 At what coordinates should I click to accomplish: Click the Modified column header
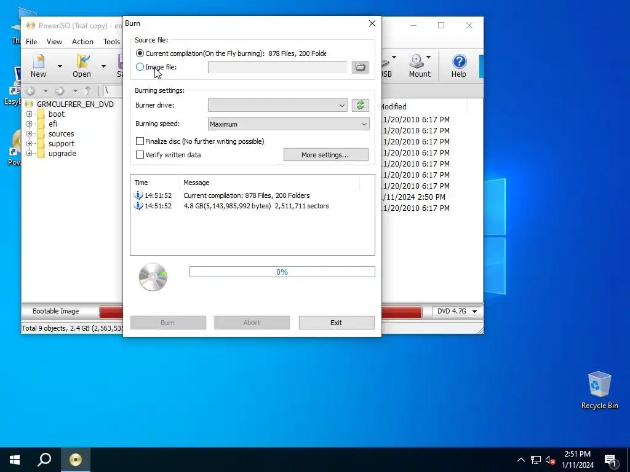pos(424,107)
